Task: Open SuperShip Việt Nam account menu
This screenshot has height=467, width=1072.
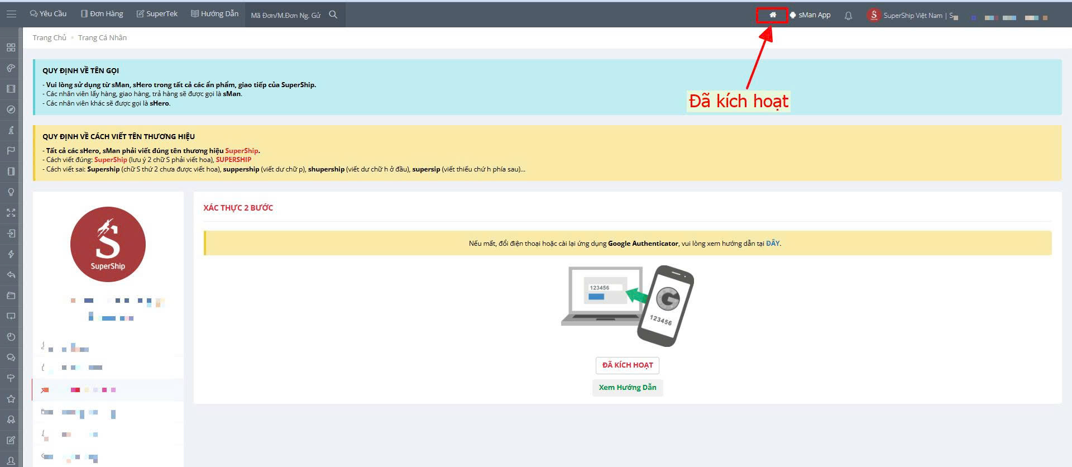Action: pos(912,16)
